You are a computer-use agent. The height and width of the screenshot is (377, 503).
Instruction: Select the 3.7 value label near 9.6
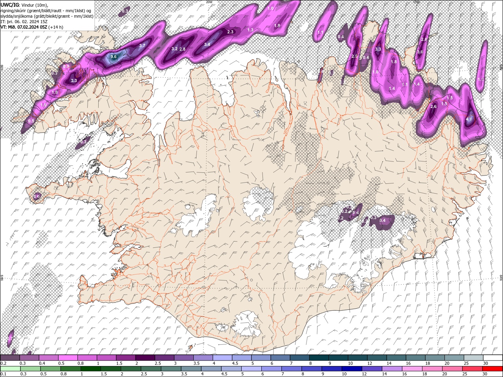pyautogui.click(x=142, y=46)
